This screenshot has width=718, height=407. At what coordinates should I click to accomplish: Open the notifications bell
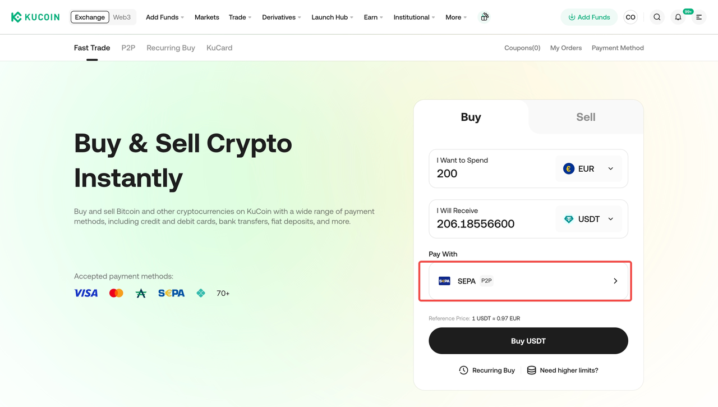678,17
